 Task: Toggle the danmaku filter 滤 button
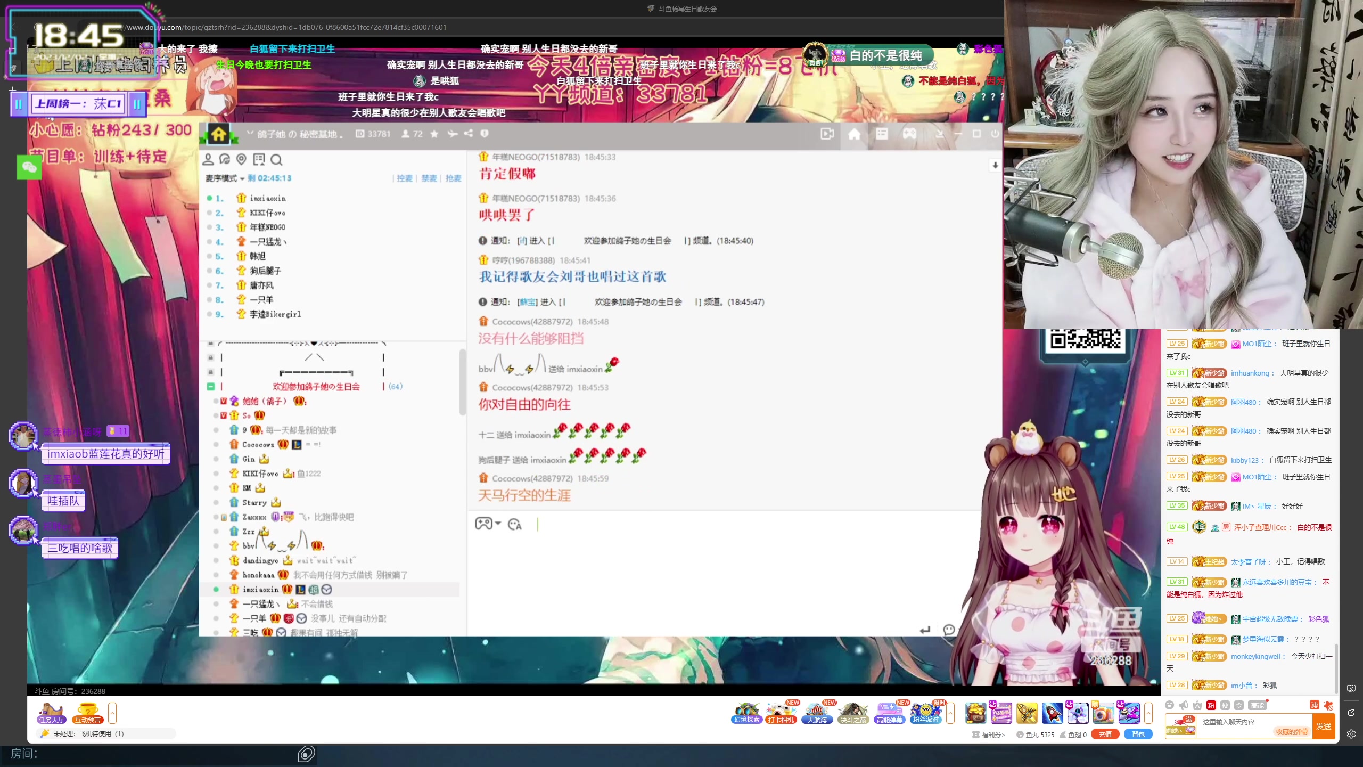1314,705
